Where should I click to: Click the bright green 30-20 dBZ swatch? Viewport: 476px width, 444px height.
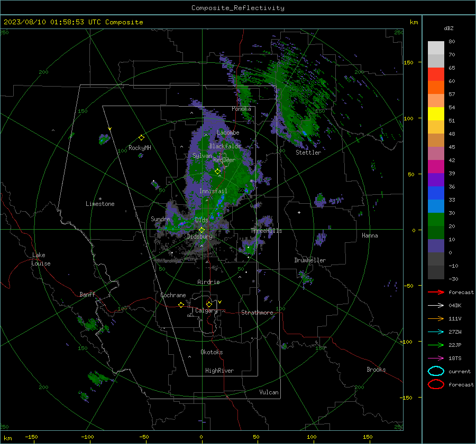click(x=436, y=220)
